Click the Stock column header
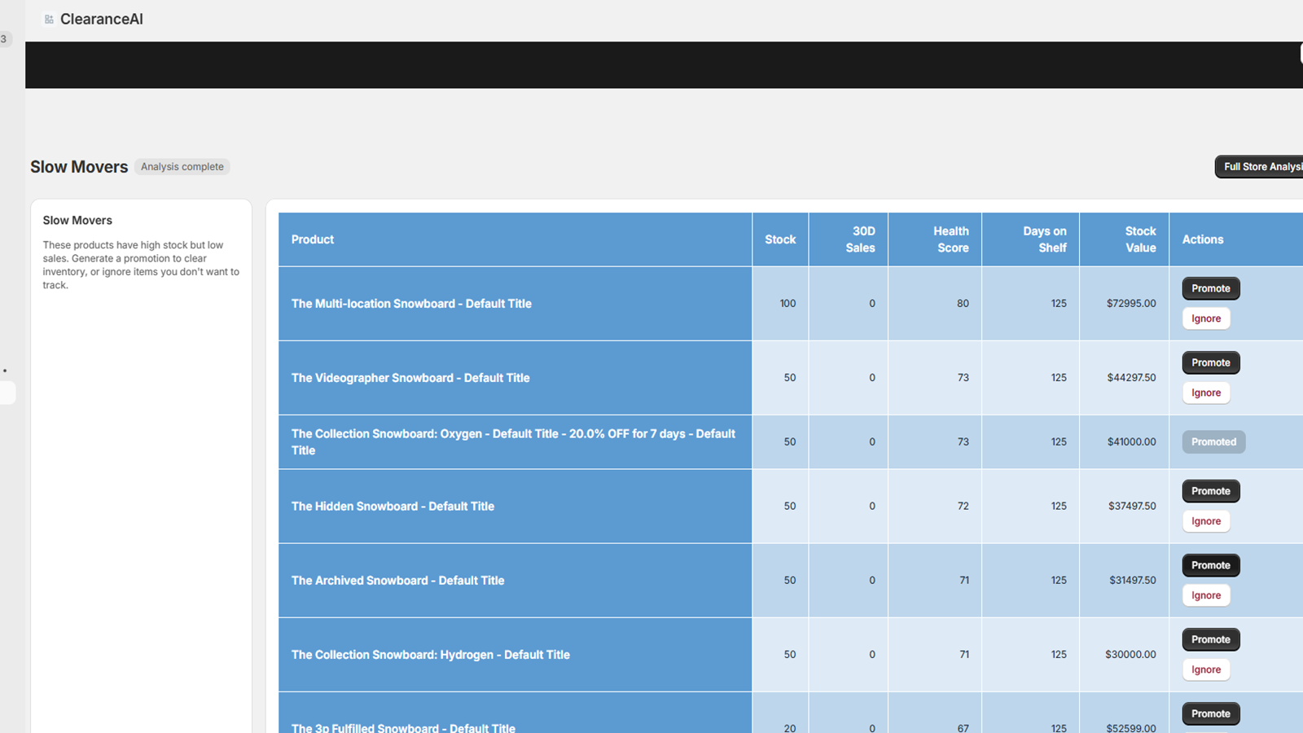Viewport: 1303px width, 733px height. pos(780,239)
